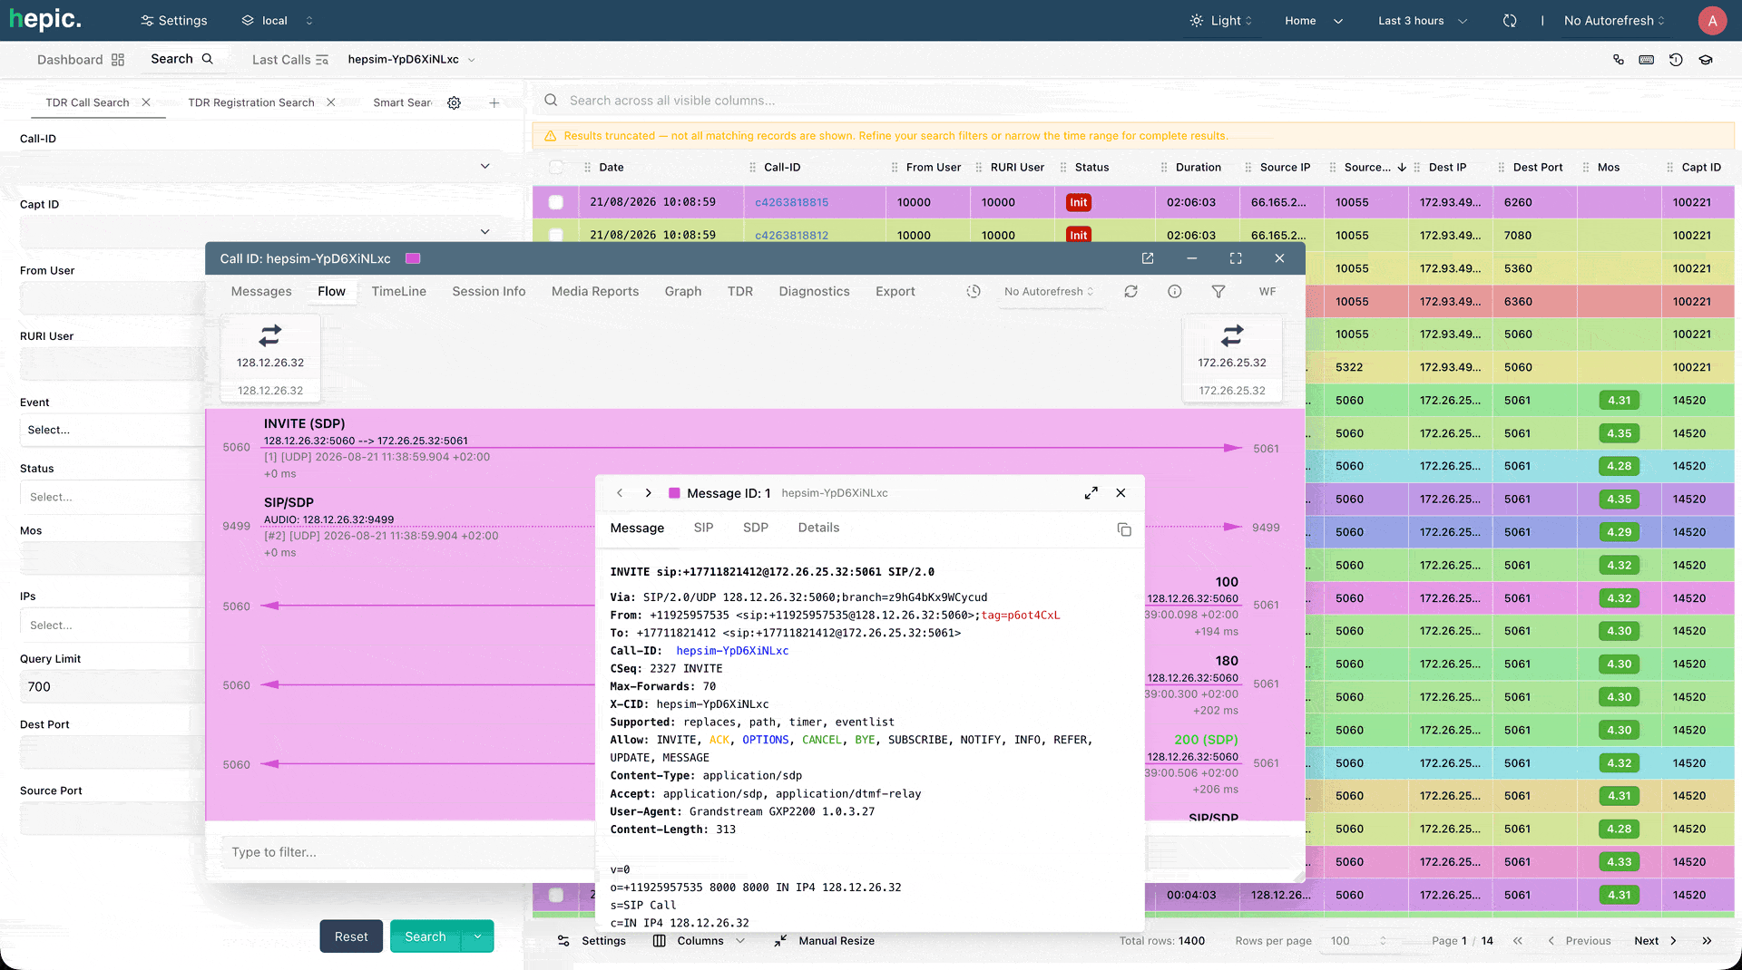This screenshot has height=970, width=1742.
Task: Open call dialog in new window
Action: [1148, 258]
